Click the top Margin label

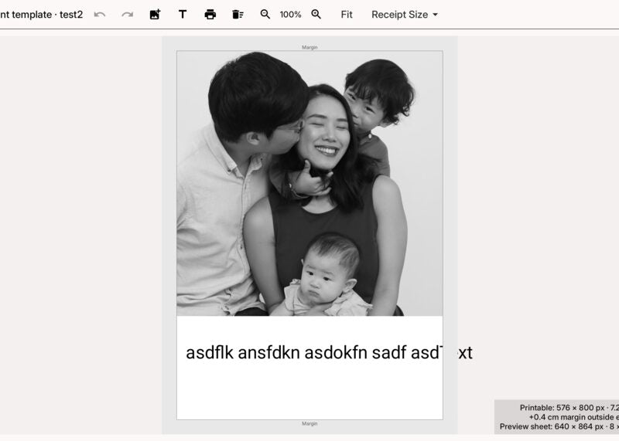click(x=309, y=47)
